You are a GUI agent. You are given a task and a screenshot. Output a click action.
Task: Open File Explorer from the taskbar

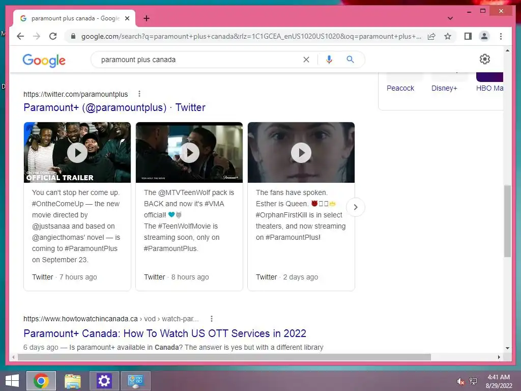pyautogui.click(x=72, y=381)
